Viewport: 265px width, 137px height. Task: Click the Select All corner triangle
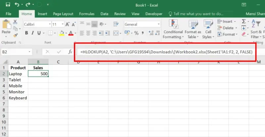tap(5, 62)
